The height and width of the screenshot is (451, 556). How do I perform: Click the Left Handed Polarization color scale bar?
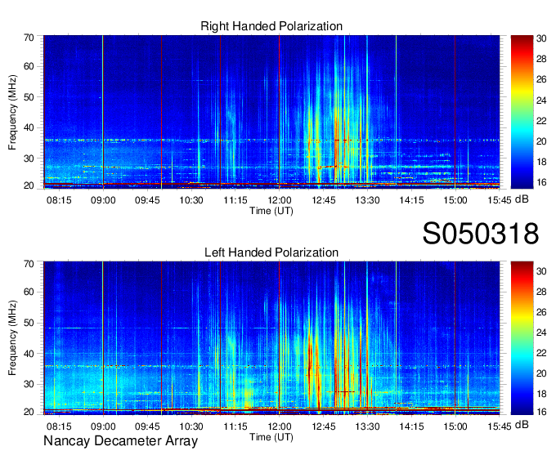coord(522,337)
